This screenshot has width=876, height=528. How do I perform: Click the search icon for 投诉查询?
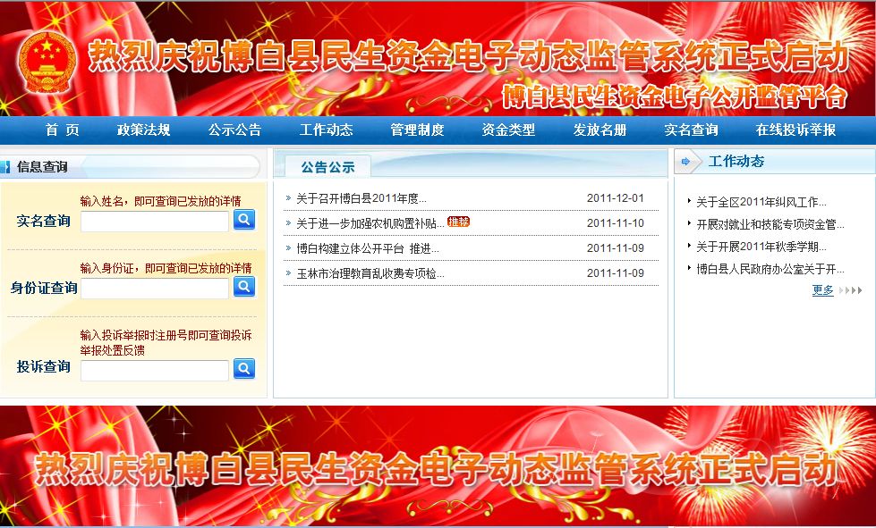(244, 369)
